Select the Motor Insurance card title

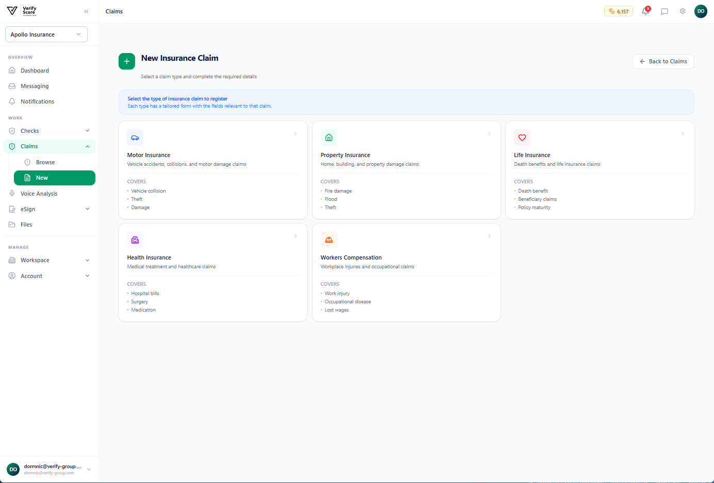(148, 155)
